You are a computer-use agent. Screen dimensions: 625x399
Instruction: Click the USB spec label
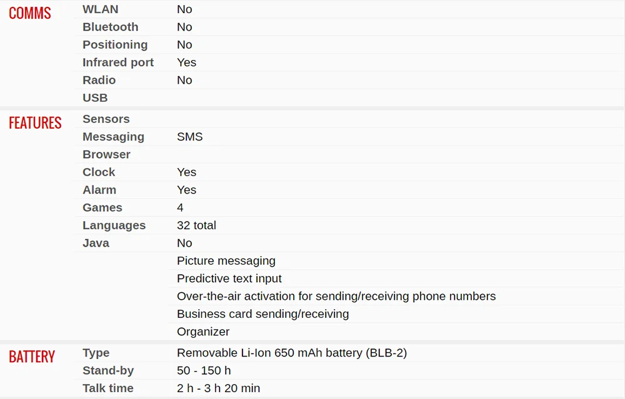pyautogui.click(x=95, y=97)
